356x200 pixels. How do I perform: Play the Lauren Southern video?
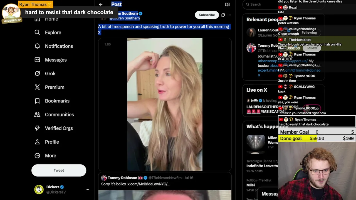[165, 104]
